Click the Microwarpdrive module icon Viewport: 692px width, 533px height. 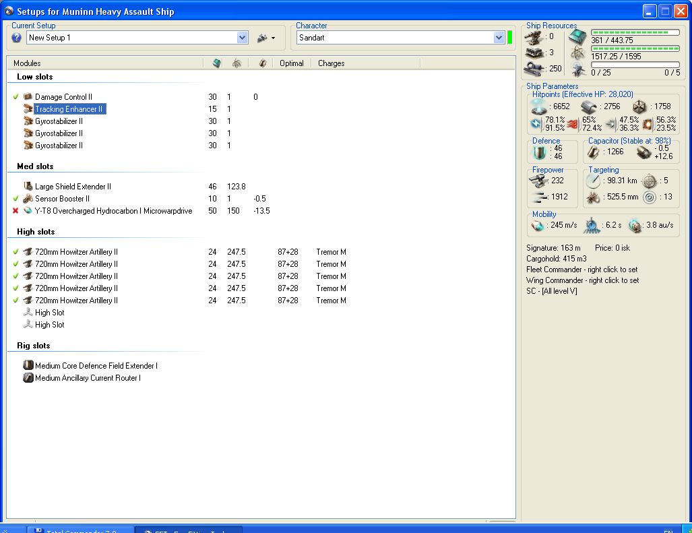[28, 210]
